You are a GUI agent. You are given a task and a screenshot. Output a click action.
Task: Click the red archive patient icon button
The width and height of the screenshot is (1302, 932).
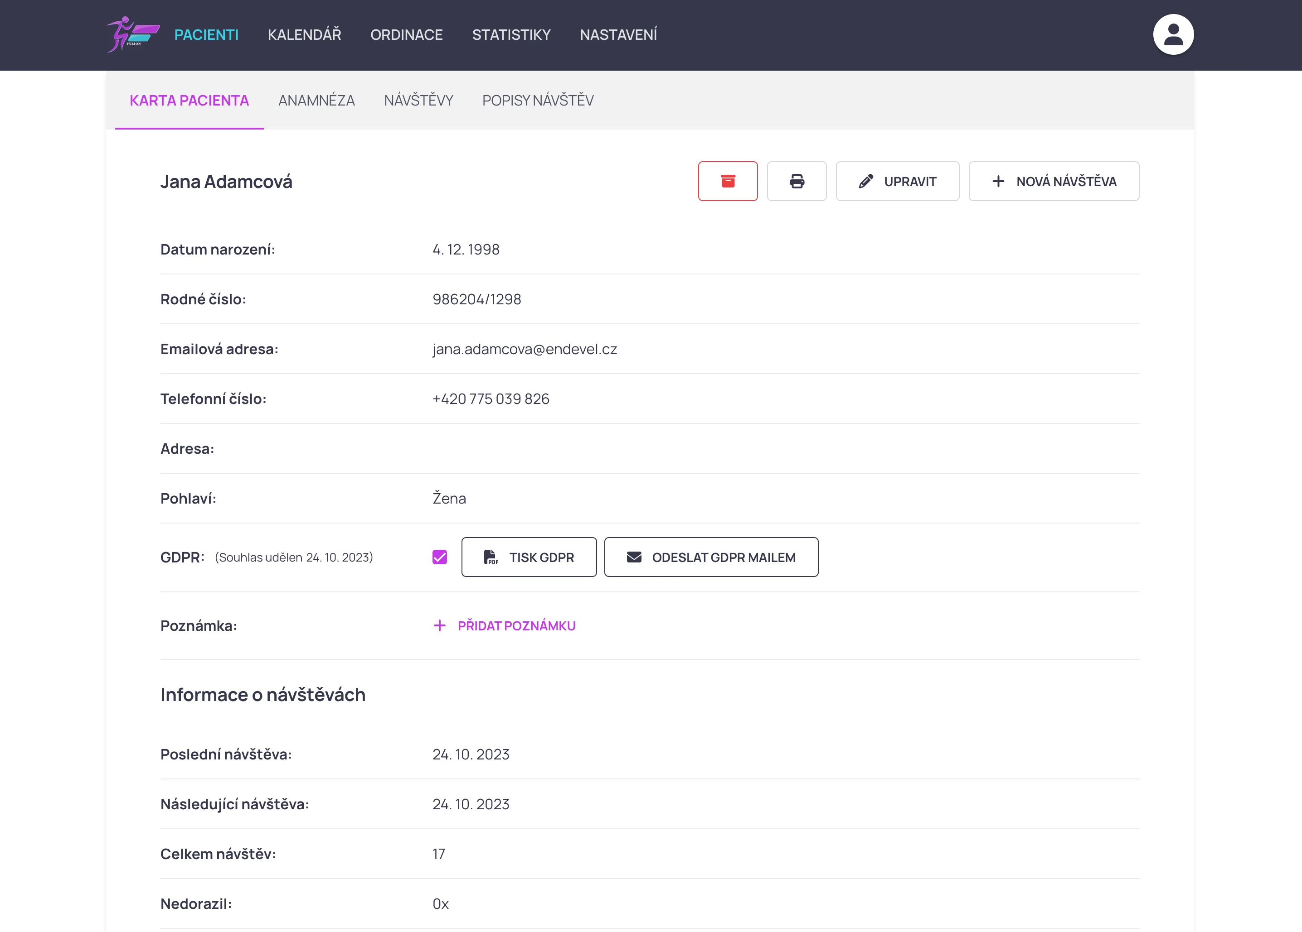pyautogui.click(x=727, y=181)
